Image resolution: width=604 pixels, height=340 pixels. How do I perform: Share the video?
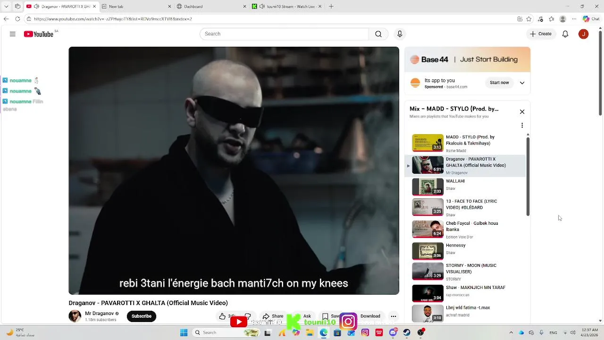tap(273, 316)
